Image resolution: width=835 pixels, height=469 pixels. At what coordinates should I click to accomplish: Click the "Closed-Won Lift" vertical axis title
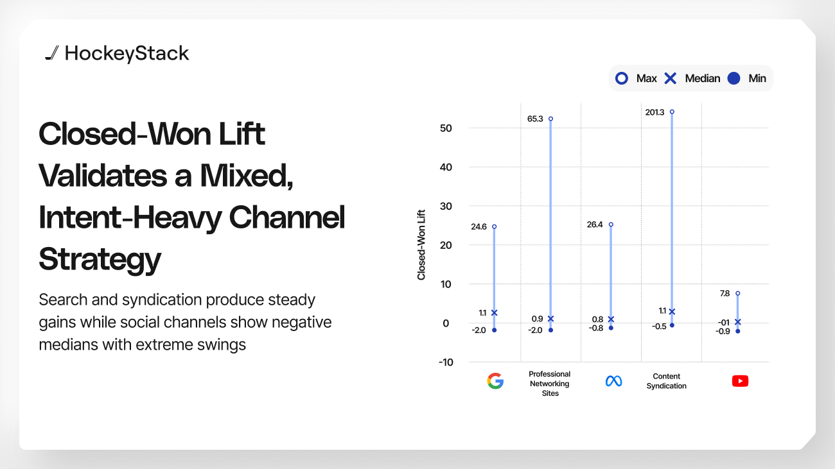pos(421,245)
